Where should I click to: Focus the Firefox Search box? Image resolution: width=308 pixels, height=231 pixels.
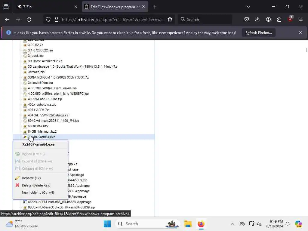[x=205, y=20]
